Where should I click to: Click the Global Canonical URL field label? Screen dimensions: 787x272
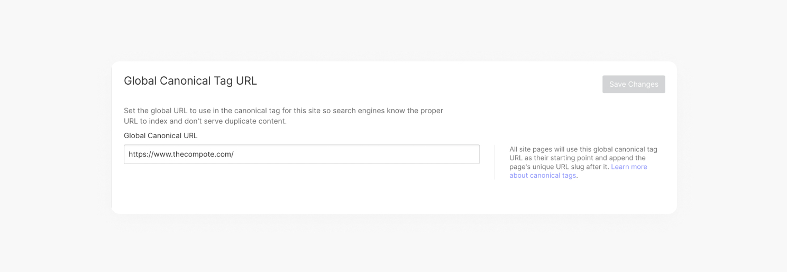[x=161, y=135]
